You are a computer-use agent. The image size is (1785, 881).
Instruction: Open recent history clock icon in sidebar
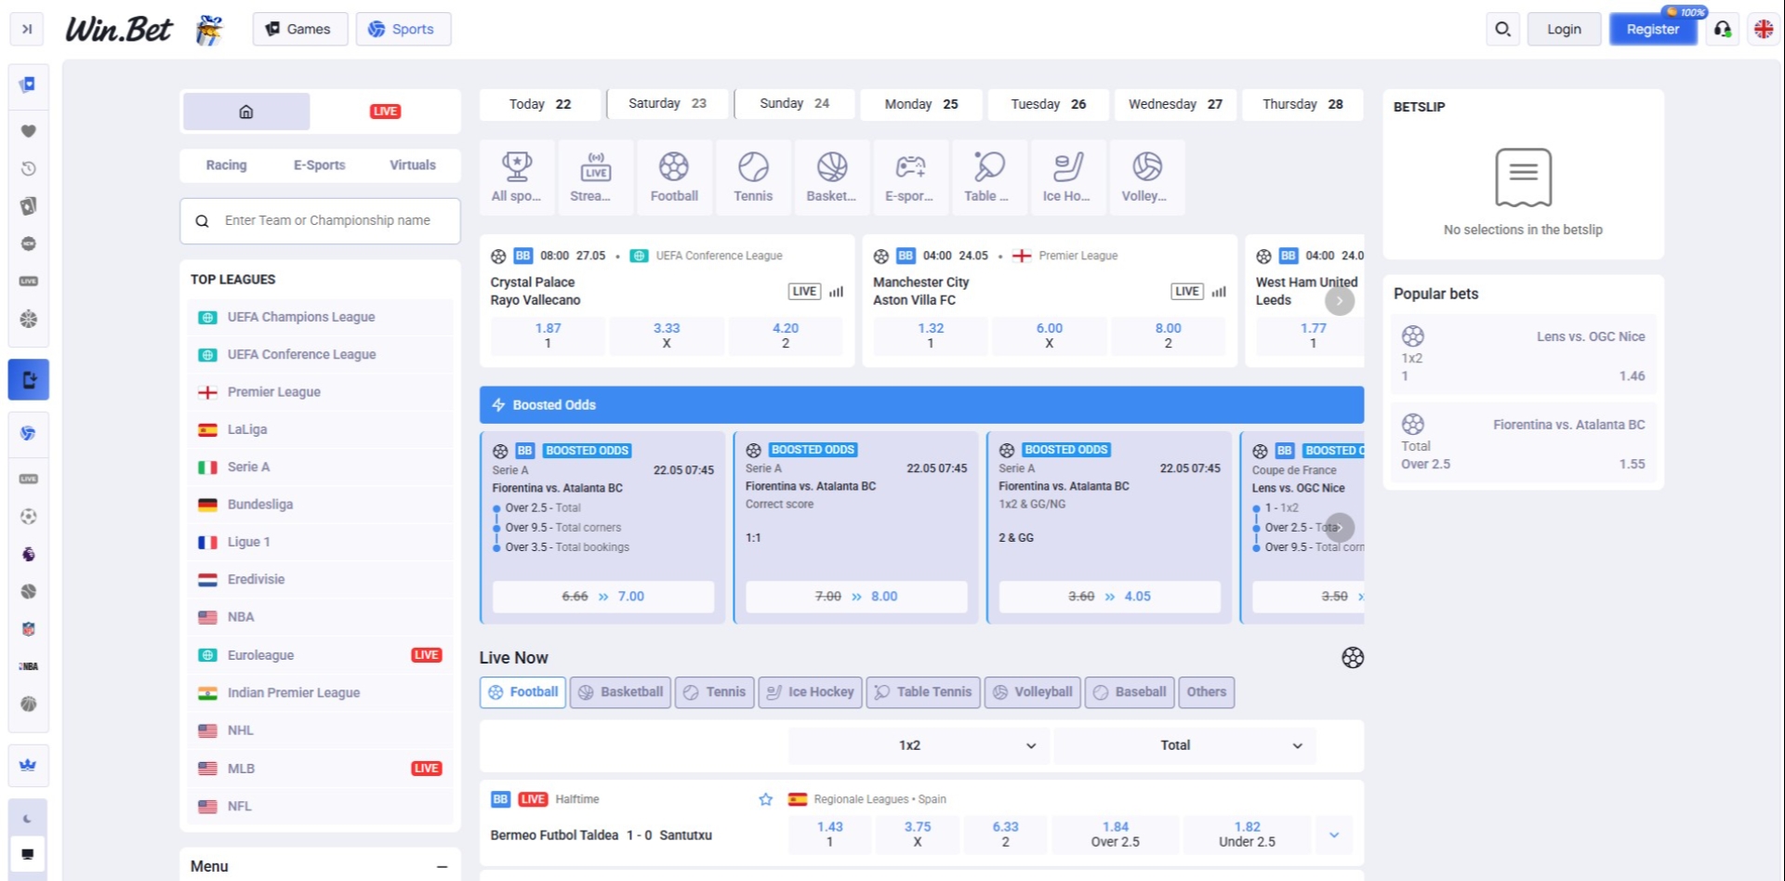coord(29,168)
